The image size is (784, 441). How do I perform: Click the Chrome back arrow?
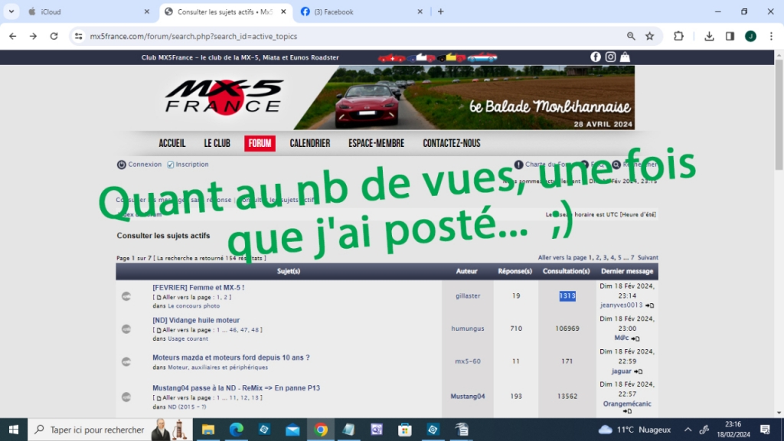pyautogui.click(x=12, y=36)
